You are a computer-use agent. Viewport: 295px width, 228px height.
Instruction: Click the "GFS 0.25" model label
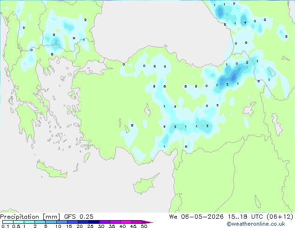pyautogui.click(x=79, y=217)
